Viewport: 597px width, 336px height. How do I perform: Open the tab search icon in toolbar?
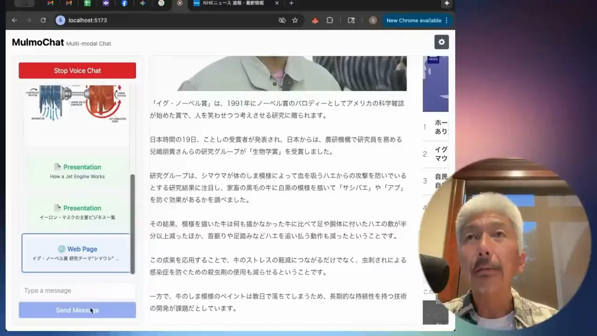point(351,21)
